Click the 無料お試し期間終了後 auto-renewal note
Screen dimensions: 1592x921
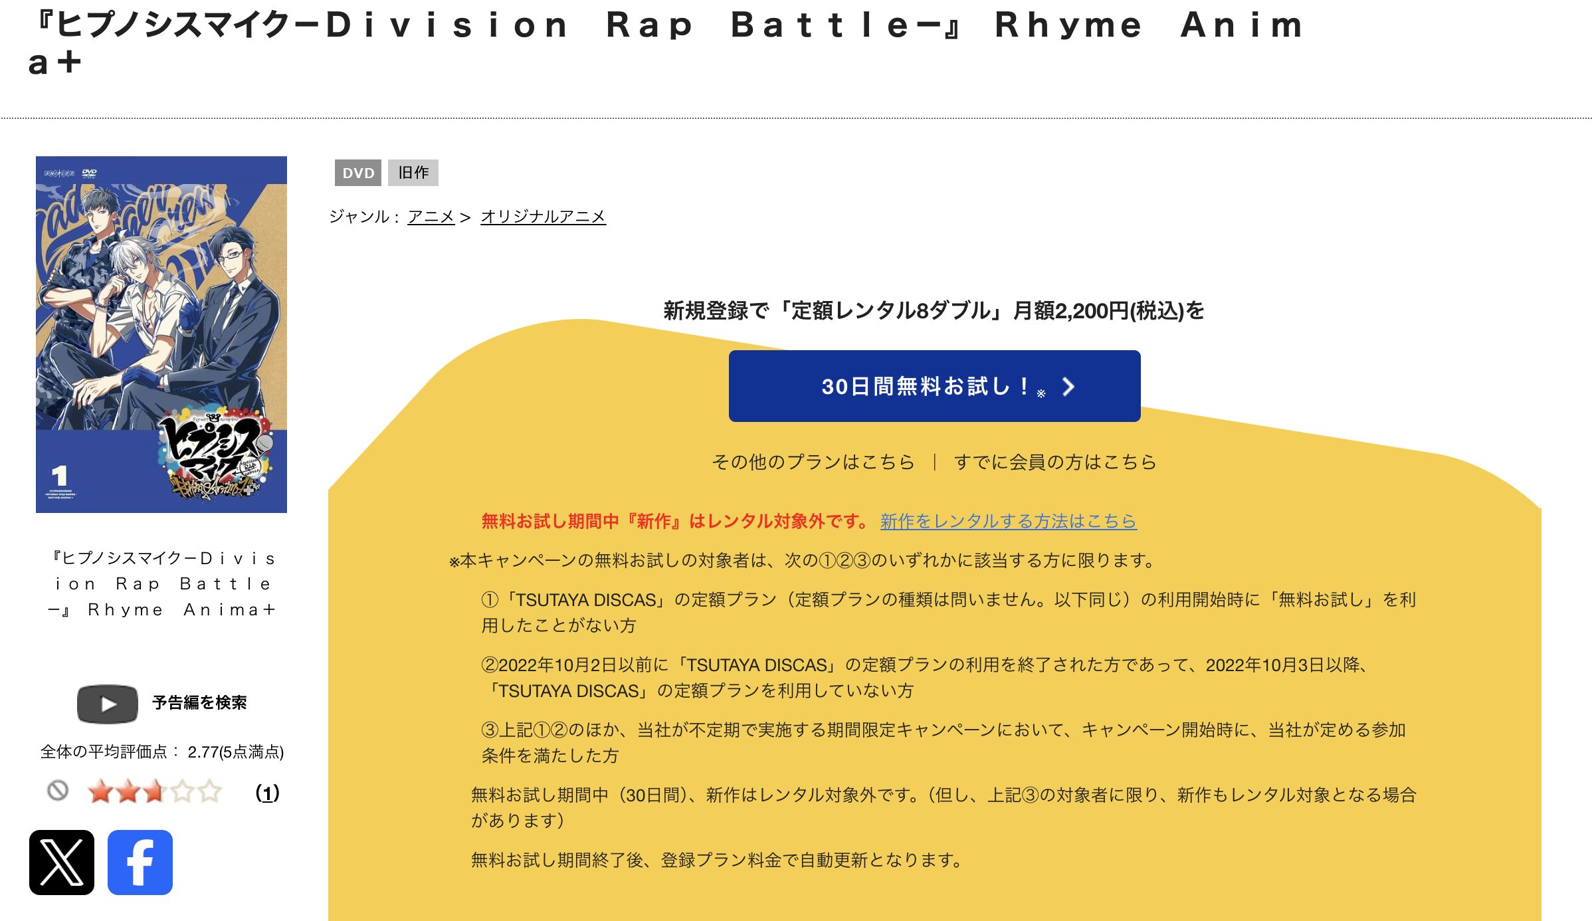718,860
